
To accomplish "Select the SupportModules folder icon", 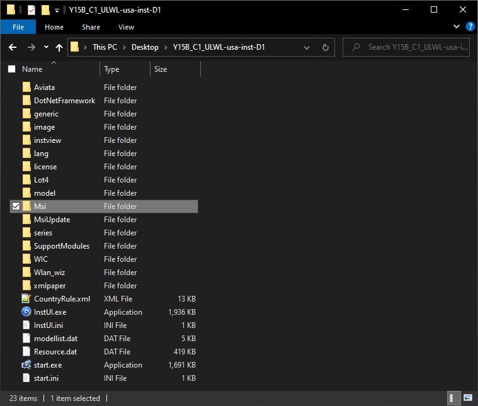I will point(26,245).
